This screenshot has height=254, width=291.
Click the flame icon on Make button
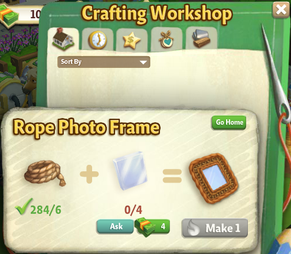point(193,227)
